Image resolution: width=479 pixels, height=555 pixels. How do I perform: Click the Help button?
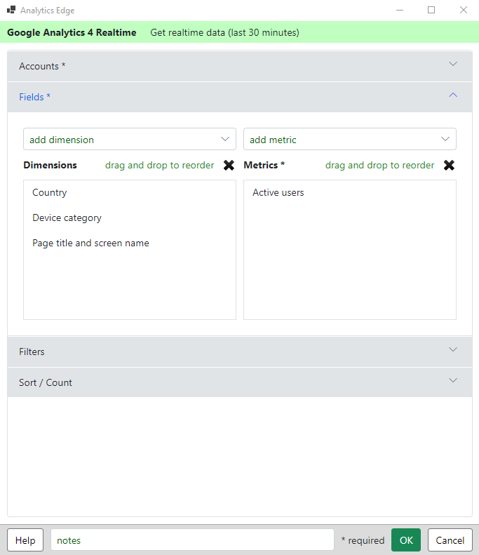click(x=25, y=540)
